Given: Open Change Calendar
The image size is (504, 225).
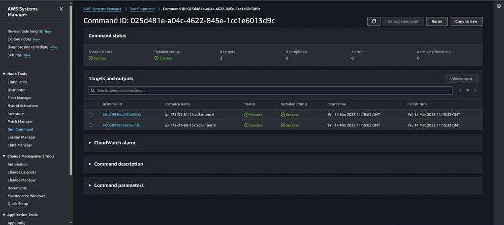Looking at the screenshot, I should [22, 172].
